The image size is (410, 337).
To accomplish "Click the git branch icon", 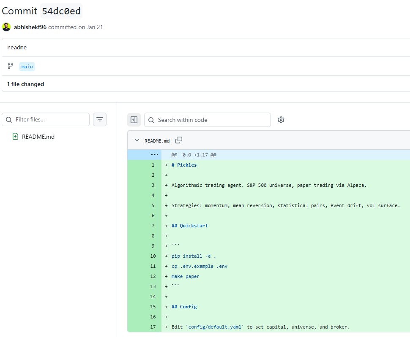I will click(x=11, y=66).
